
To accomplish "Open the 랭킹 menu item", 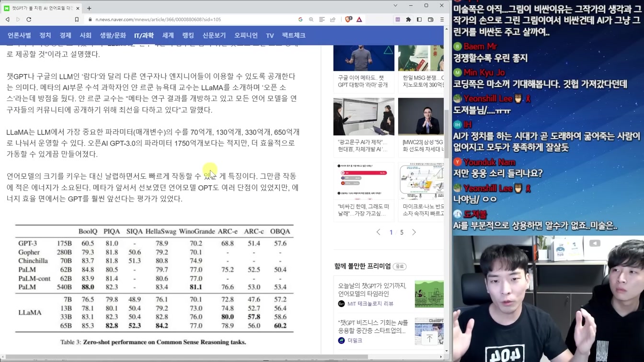I will [188, 35].
